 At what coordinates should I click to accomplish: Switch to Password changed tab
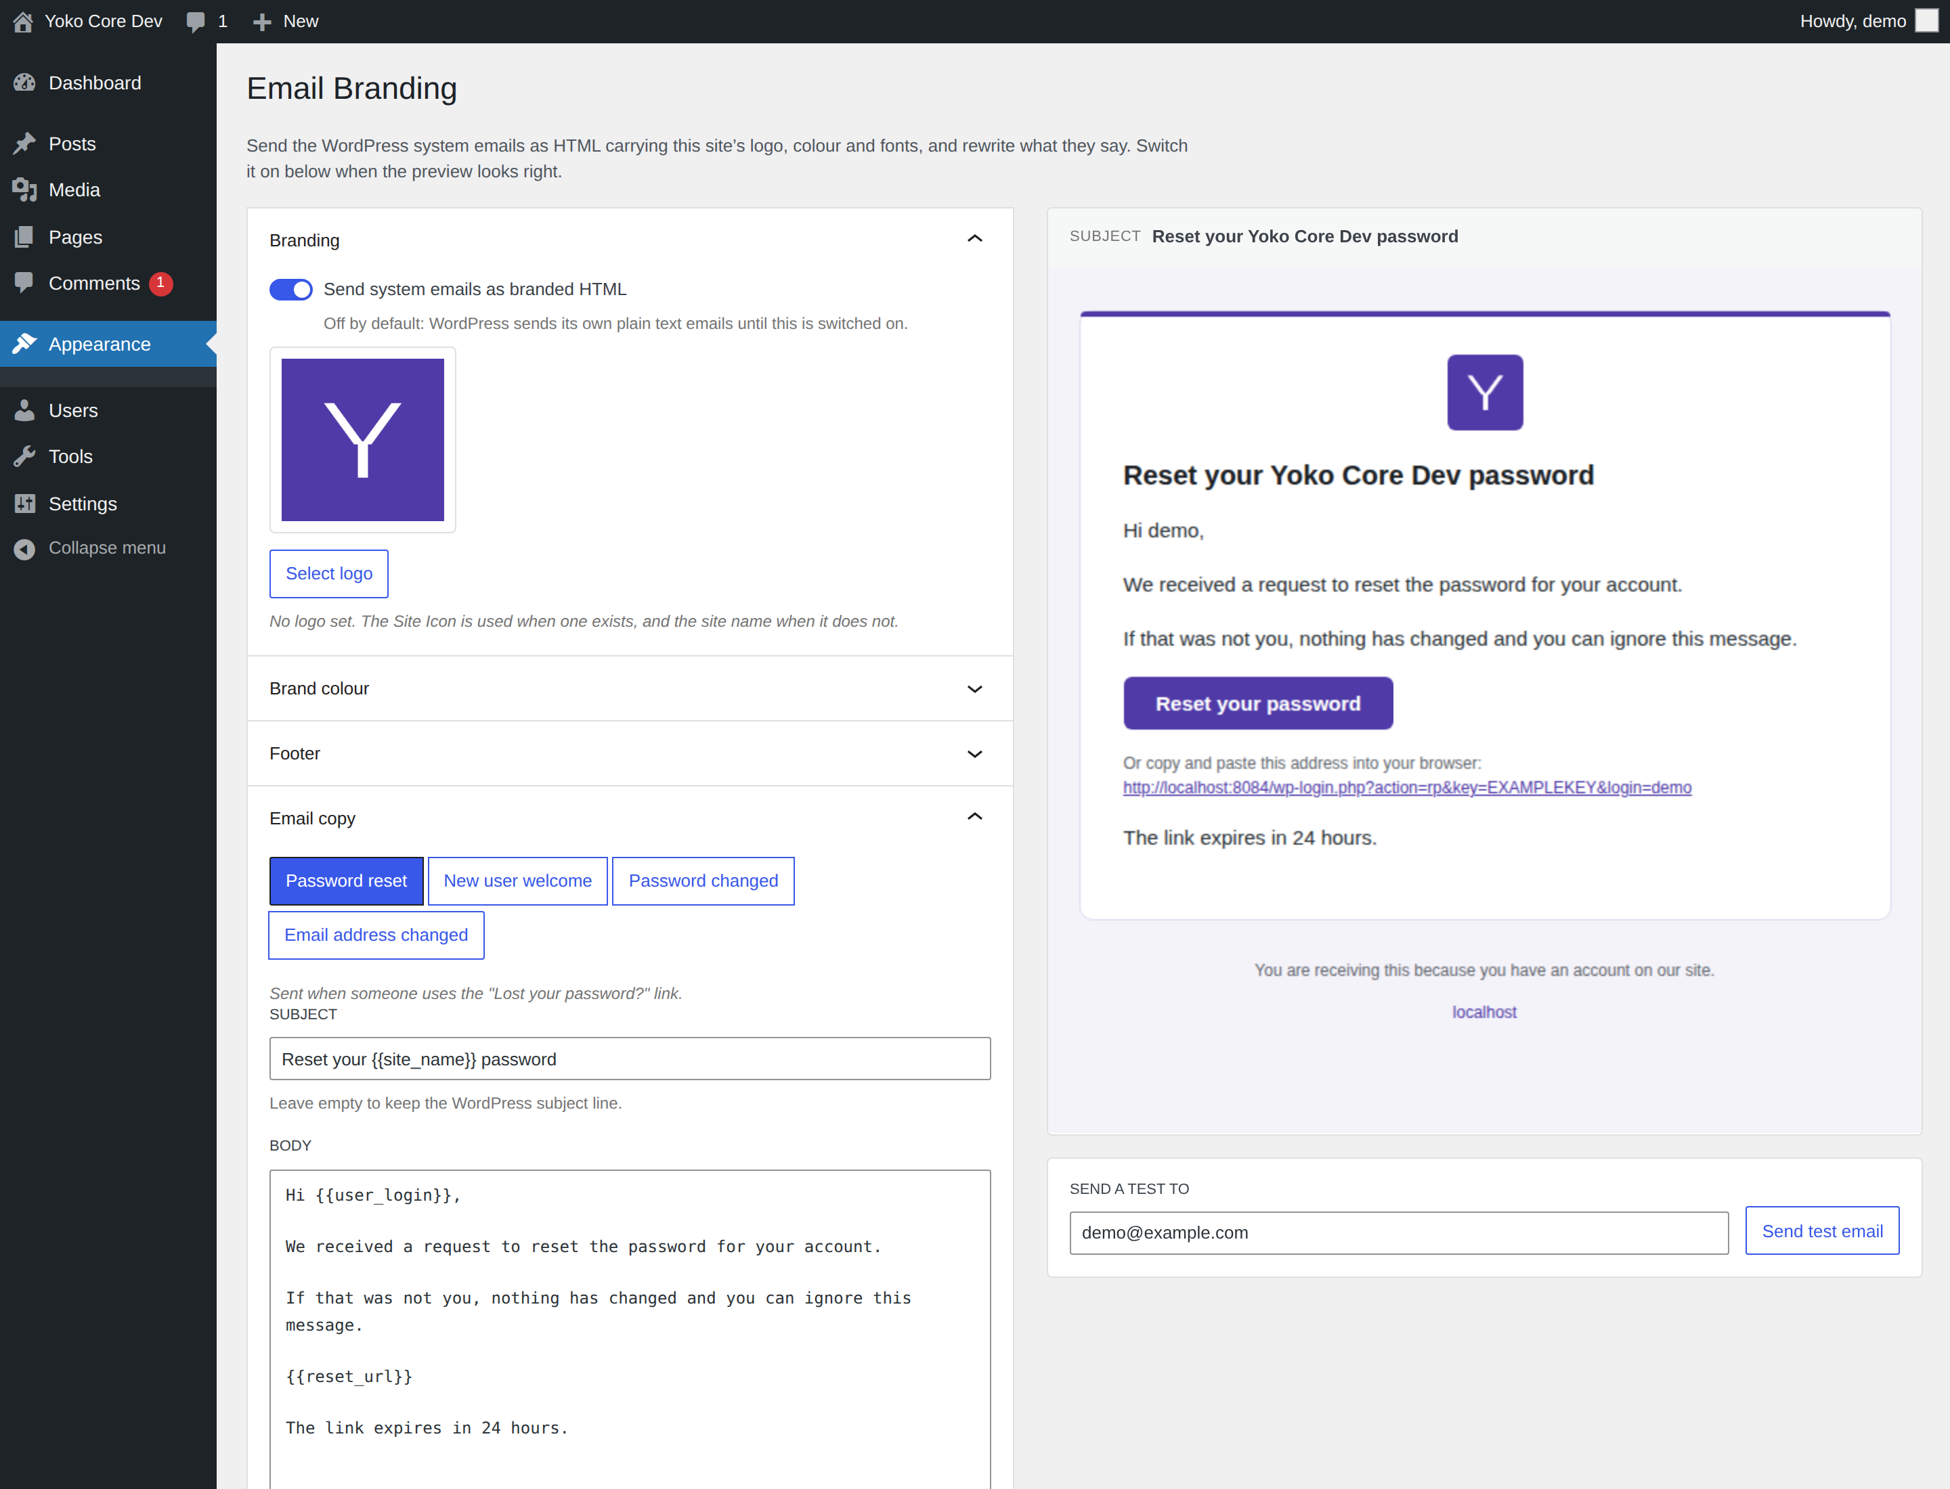coord(703,881)
